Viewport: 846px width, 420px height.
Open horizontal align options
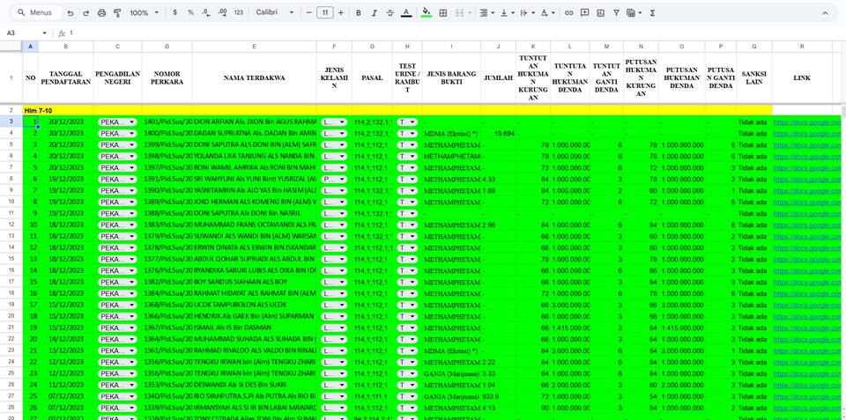(486, 12)
